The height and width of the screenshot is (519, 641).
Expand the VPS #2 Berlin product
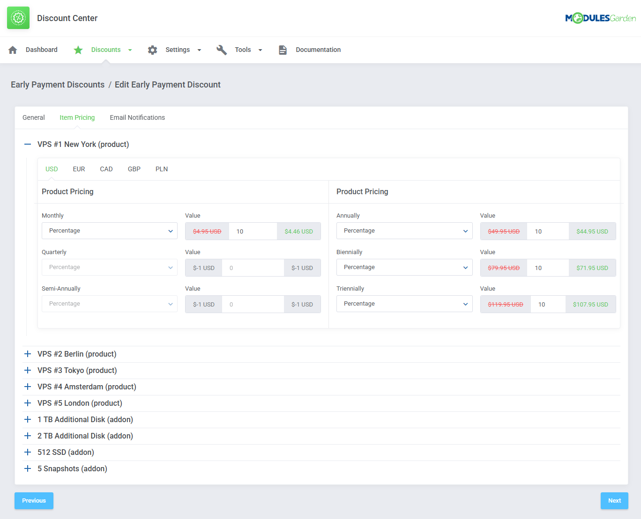click(28, 354)
